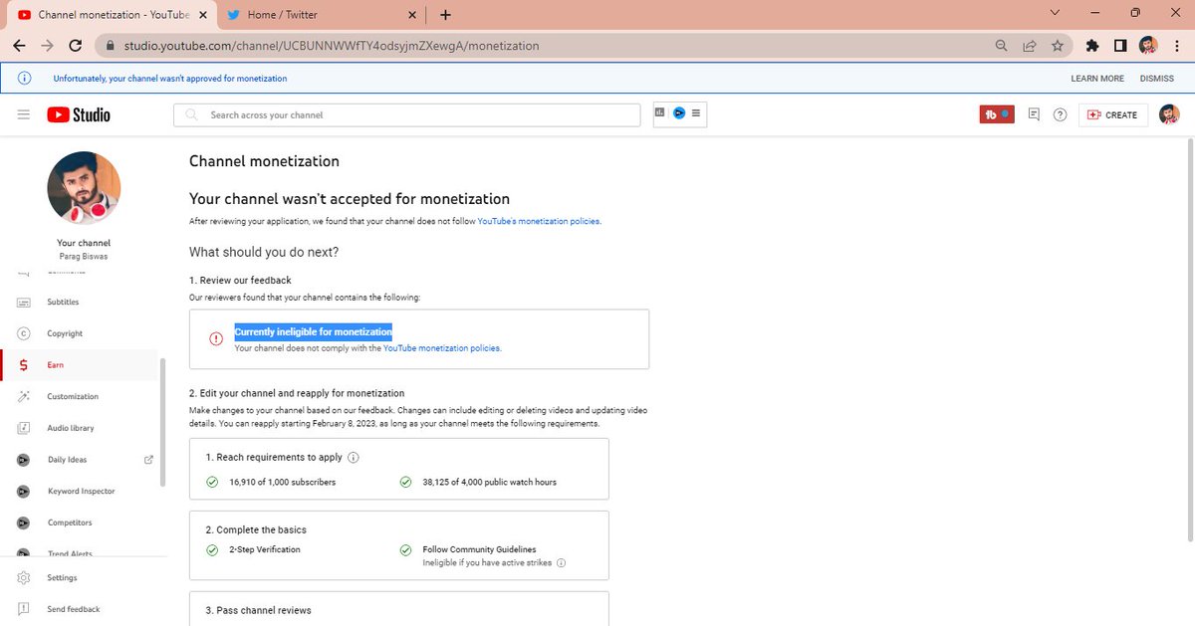Click the TubeBuddy red extension button
Screen dimensions: 1195x626
(997, 114)
